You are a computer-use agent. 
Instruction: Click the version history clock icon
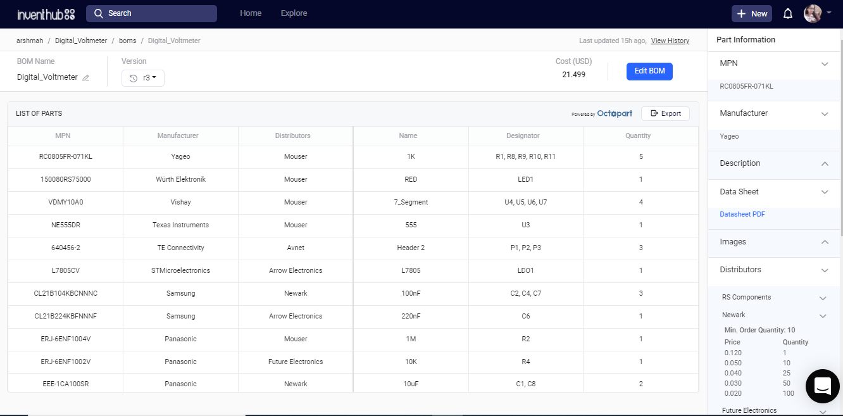coord(133,78)
